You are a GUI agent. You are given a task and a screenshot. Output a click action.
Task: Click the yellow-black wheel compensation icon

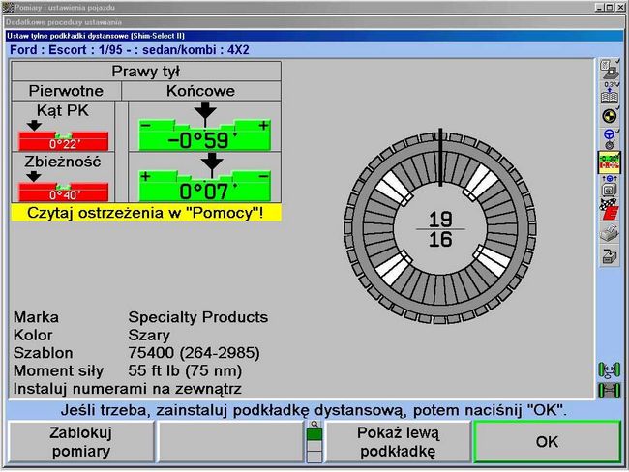point(610,115)
